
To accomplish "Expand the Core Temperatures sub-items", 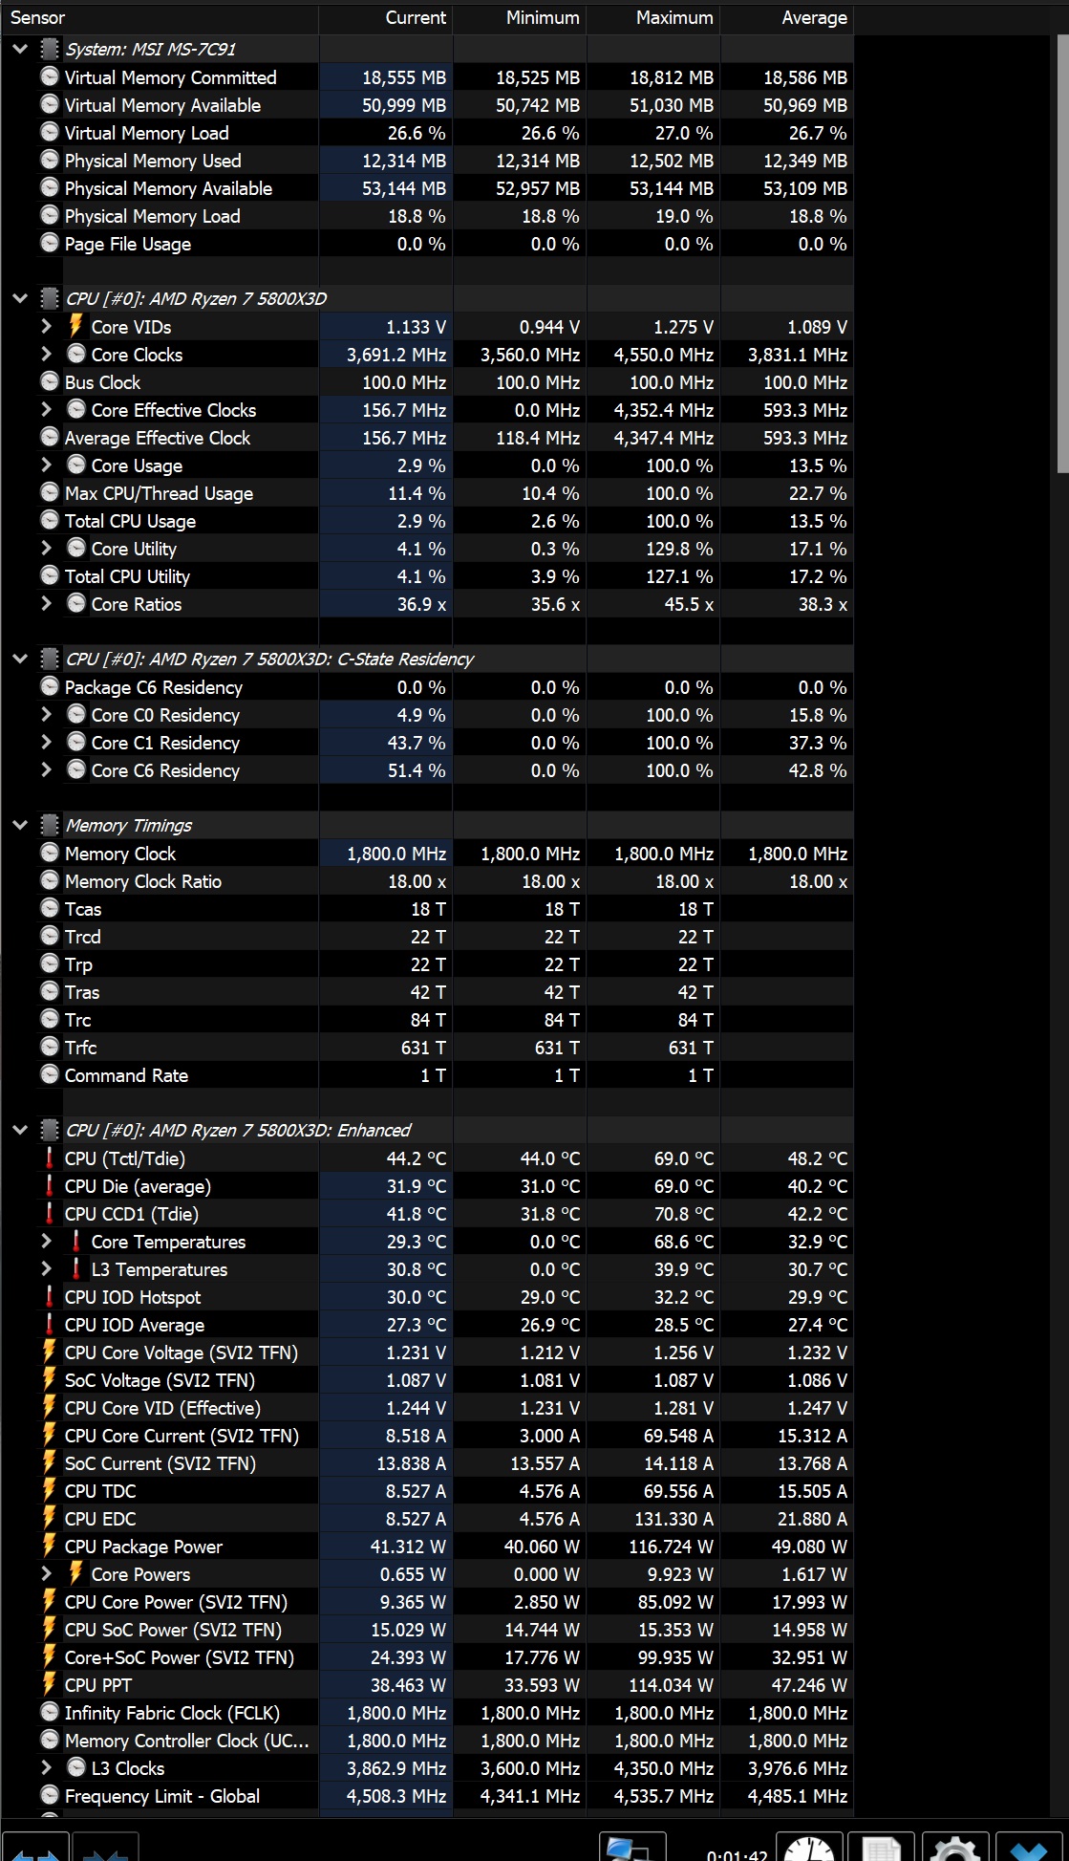I will point(47,1242).
